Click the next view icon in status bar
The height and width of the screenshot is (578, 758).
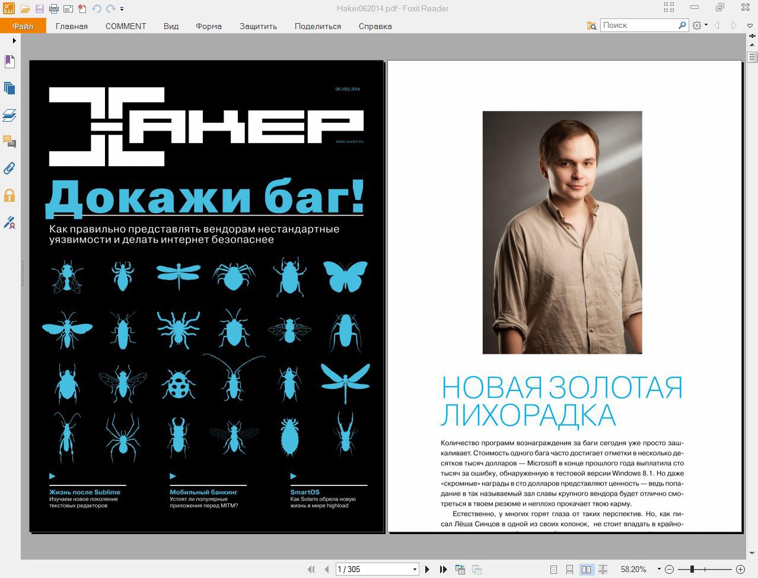pos(476,569)
